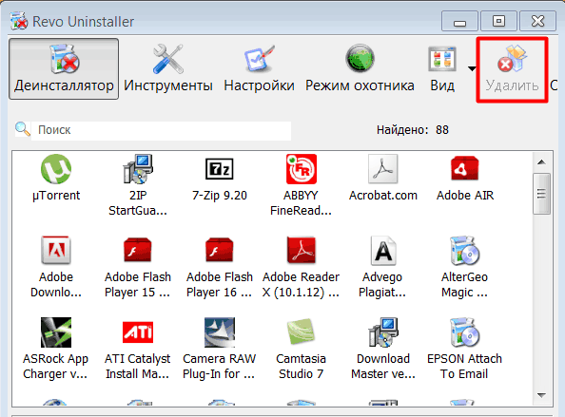Image resolution: width=565 pixels, height=417 pixels.
Task: Open Настройки settings toolbar button
Action: (259, 68)
